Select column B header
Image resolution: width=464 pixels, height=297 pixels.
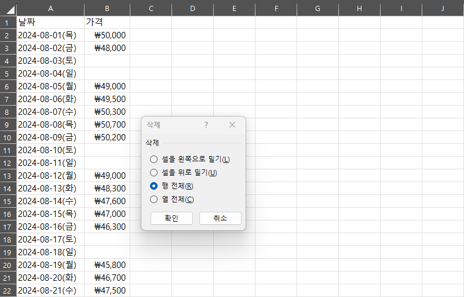(x=107, y=9)
